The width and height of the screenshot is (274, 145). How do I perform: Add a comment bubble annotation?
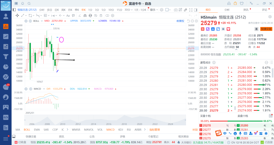[73, 15]
